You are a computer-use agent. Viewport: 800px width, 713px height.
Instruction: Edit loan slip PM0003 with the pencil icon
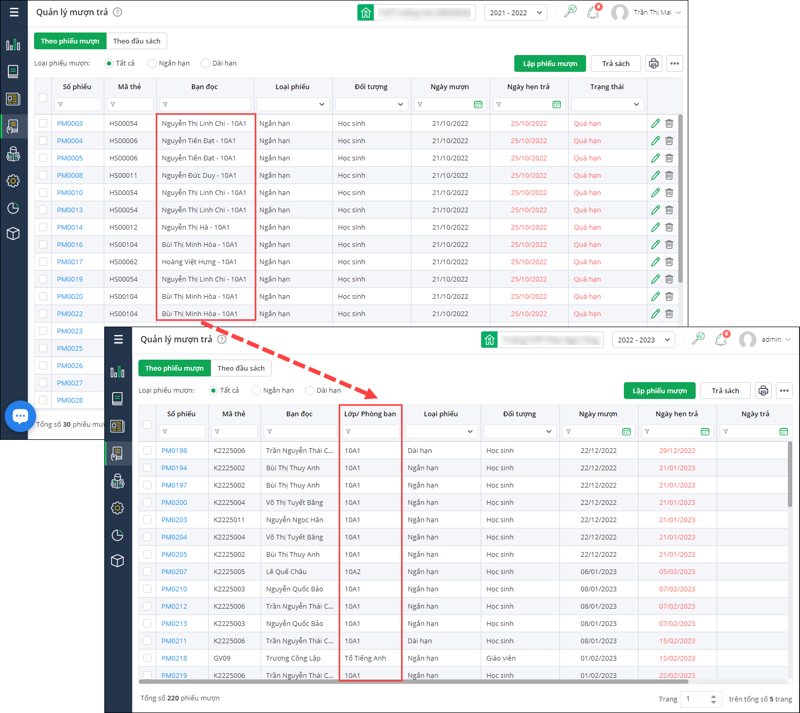[655, 123]
